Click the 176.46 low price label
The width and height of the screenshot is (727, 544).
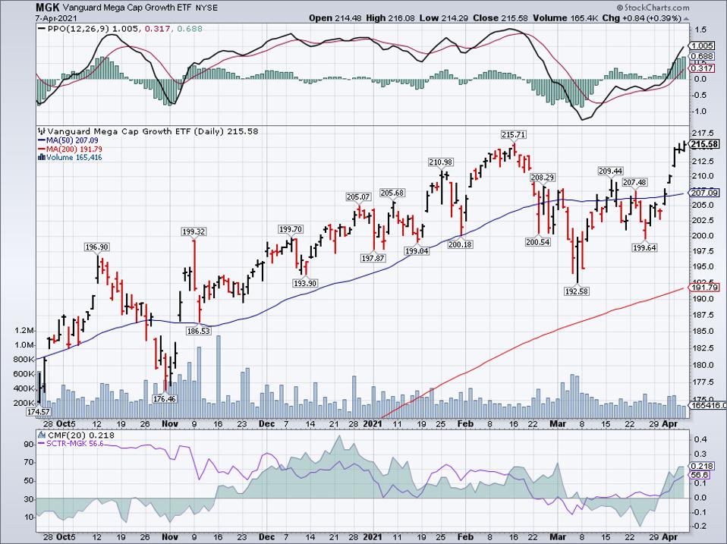tap(165, 398)
